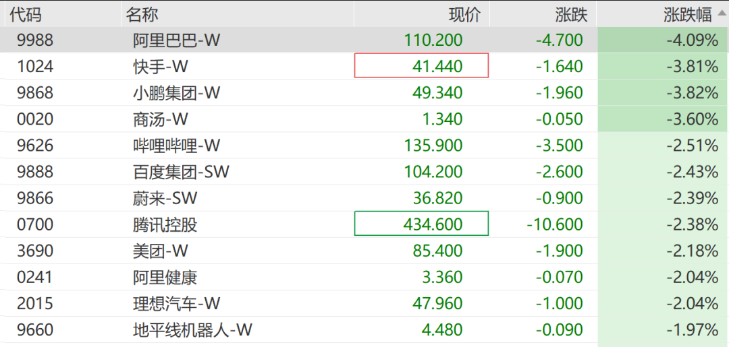Click the green-outlined price 434.600
Viewport: 729px width, 347px height.
pyautogui.click(x=421, y=224)
